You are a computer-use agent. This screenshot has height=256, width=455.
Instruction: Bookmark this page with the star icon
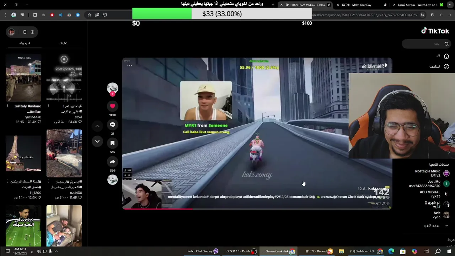[90, 15]
